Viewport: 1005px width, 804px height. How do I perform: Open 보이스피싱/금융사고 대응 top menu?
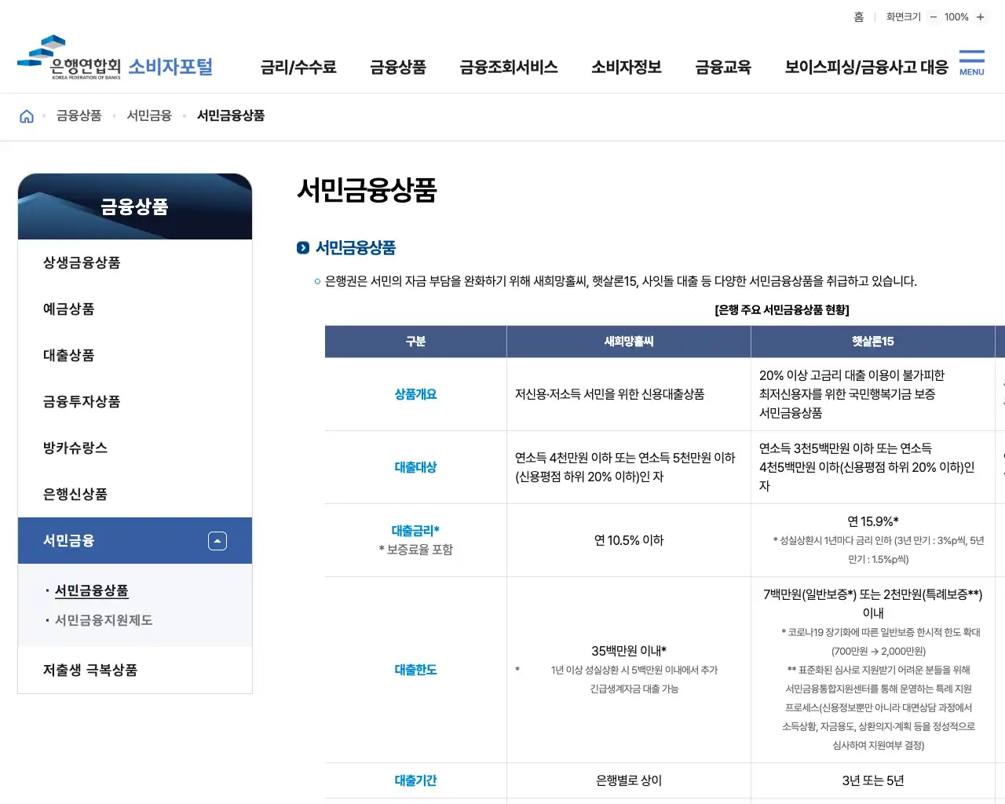pyautogui.click(x=866, y=68)
